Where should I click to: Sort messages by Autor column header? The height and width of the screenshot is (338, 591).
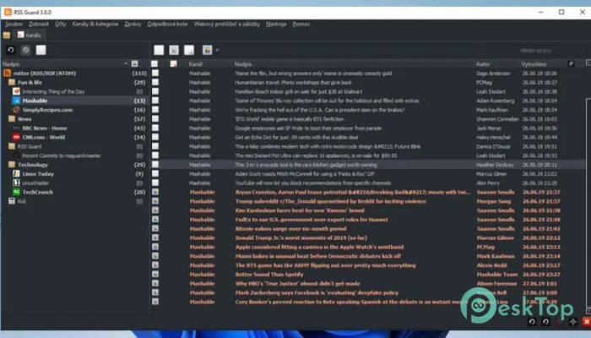483,64
